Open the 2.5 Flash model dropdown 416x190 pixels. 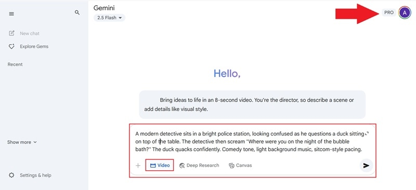point(109,18)
